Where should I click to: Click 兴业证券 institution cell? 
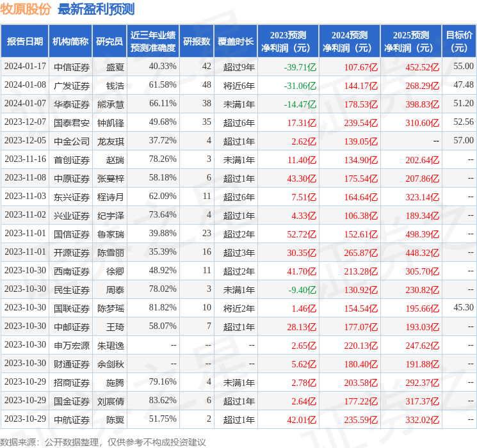click(x=72, y=216)
